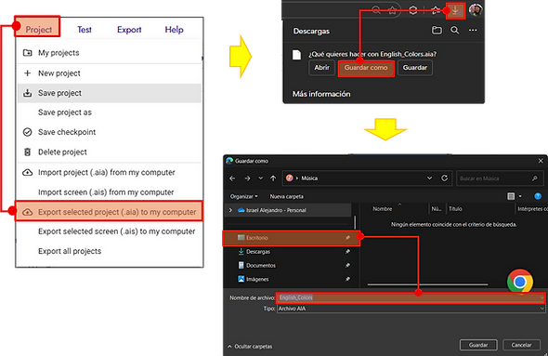The image size is (548, 356).
Task: Click the zoom magnifier in address bar
Action: pyautogui.click(x=376, y=10)
